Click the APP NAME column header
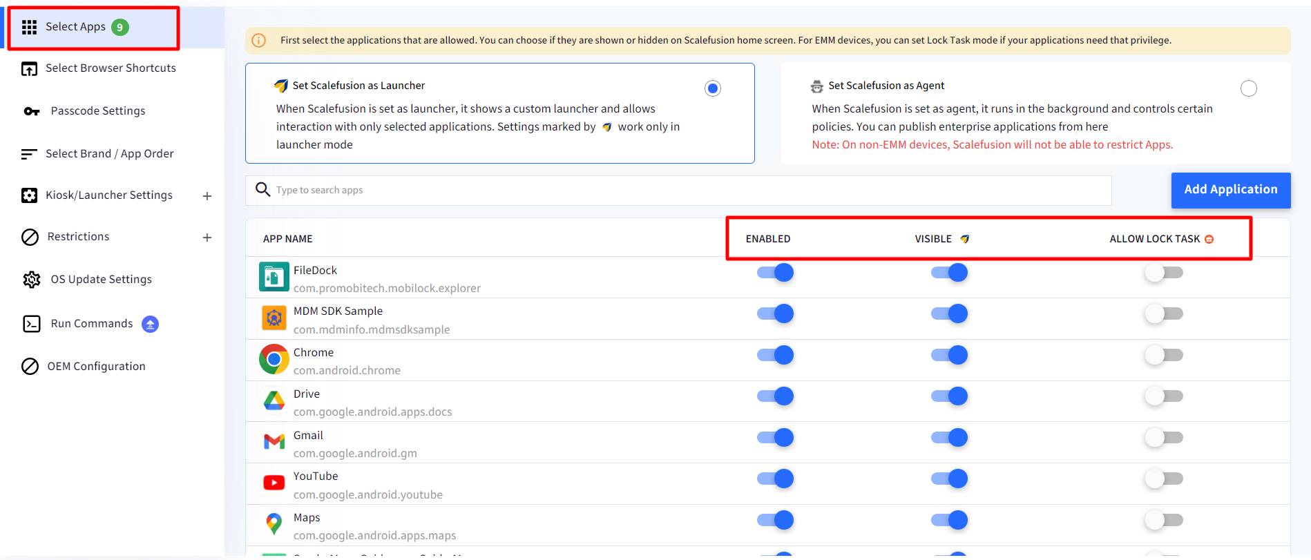Viewport: 1311px width, 560px height. tap(288, 239)
